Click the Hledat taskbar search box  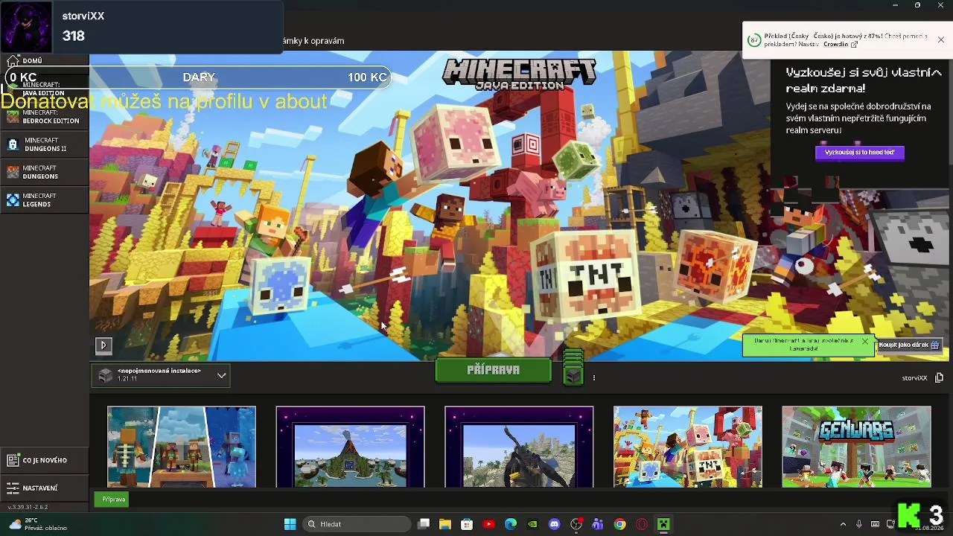(x=357, y=524)
